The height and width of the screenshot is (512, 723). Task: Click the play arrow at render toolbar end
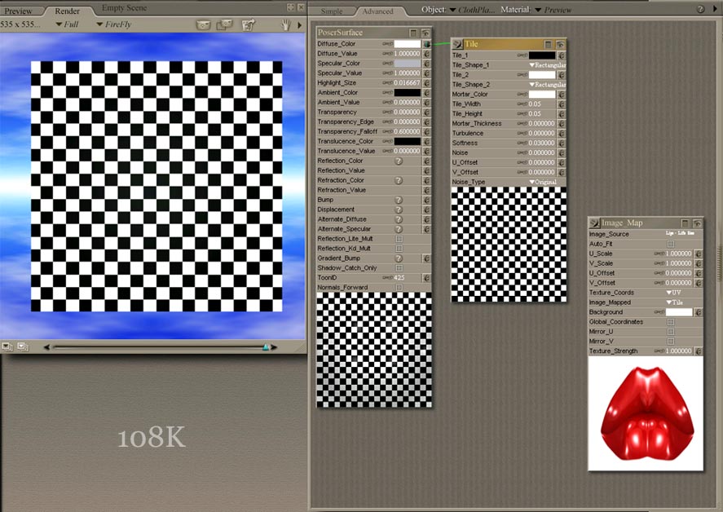pos(300,25)
